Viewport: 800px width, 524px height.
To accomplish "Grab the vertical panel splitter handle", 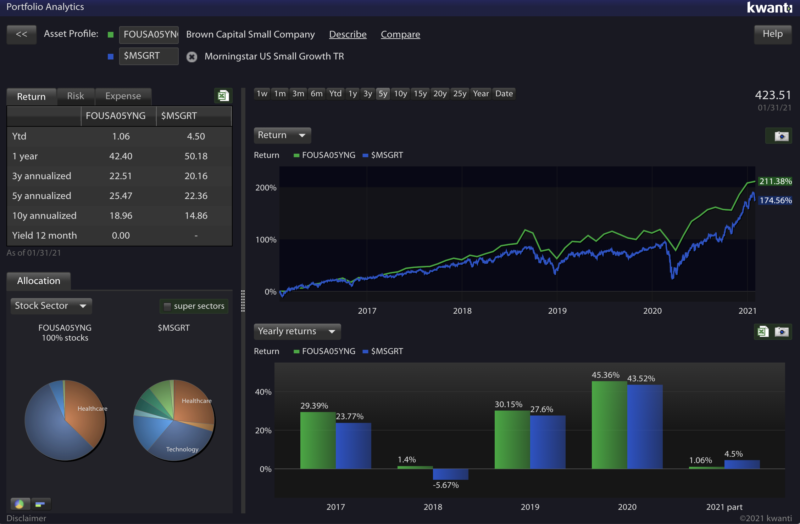I will [x=243, y=301].
